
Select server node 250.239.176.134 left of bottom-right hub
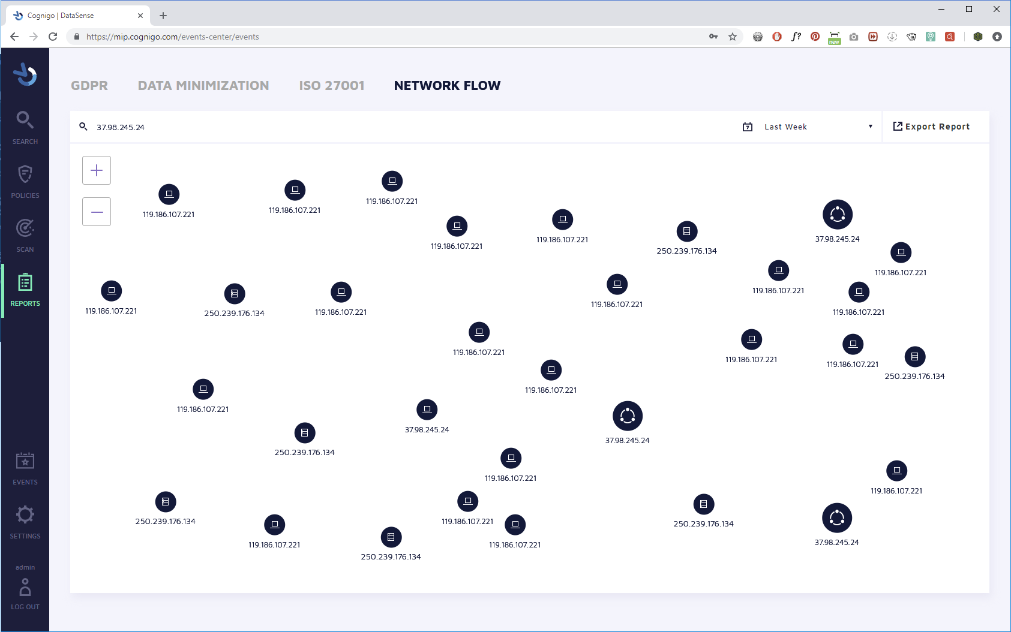[x=704, y=504]
